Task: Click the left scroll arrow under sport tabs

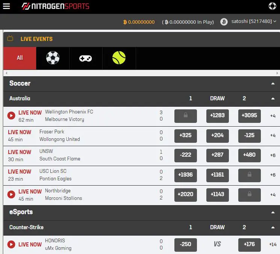Action: pos(6,73)
